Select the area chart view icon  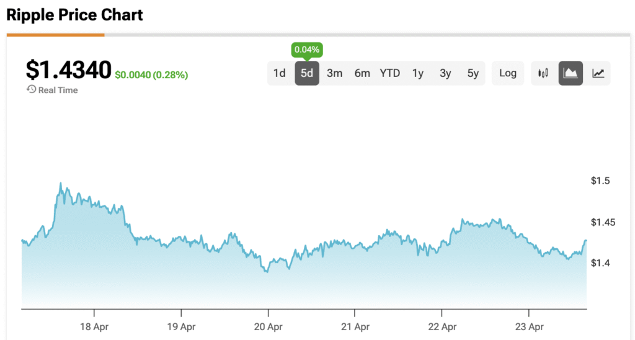[571, 73]
